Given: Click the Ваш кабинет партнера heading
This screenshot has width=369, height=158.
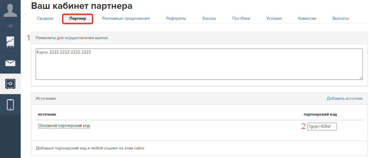Looking at the screenshot, I should coord(82,6).
